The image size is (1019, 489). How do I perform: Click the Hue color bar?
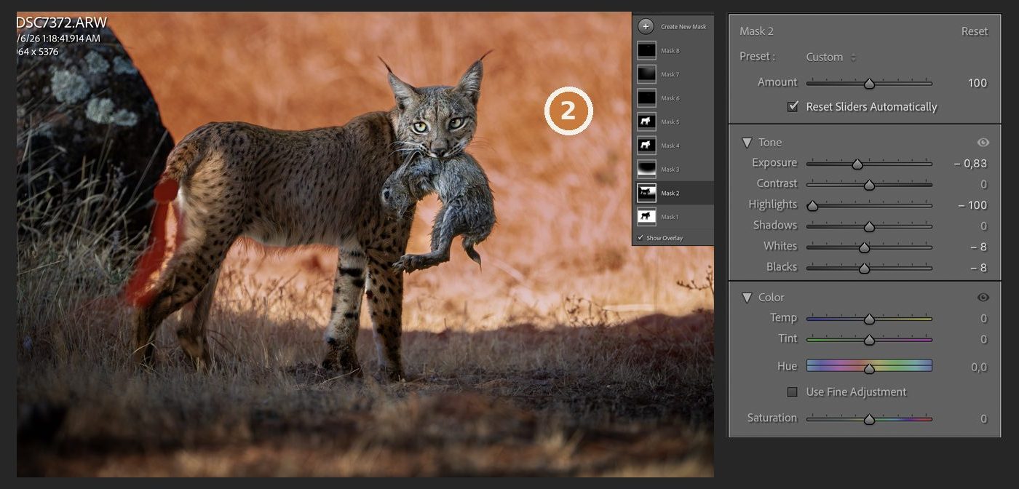click(869, 365)
